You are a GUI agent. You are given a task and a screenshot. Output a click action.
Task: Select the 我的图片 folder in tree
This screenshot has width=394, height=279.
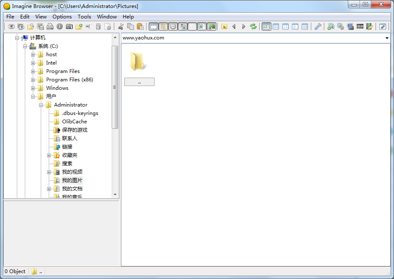[72, 180]
